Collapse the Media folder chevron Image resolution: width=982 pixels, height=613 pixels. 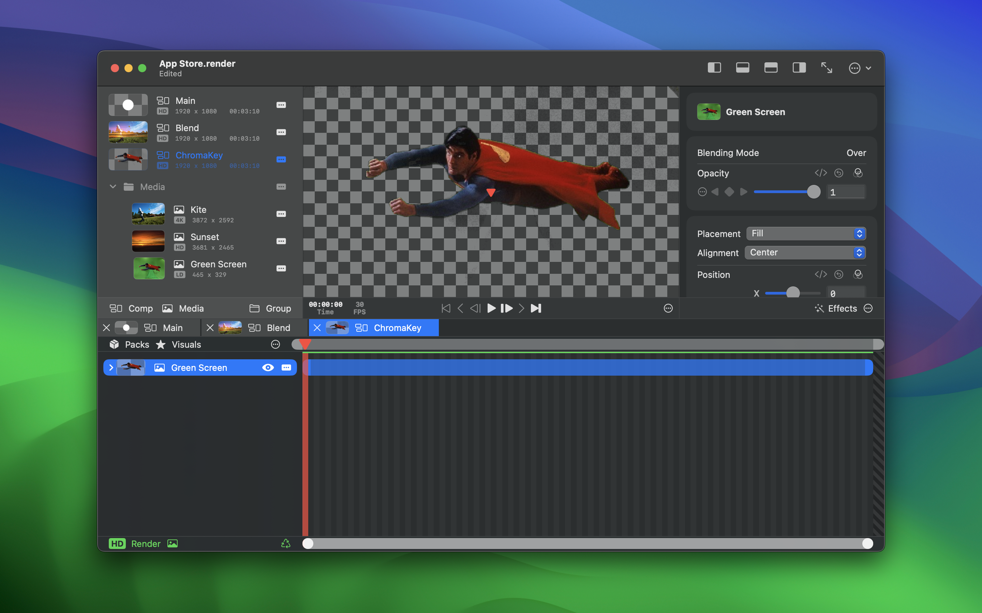tap(113, 187)
